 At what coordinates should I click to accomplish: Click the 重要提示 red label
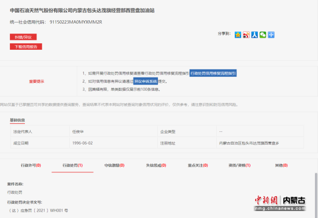click(x=36, y=82)
